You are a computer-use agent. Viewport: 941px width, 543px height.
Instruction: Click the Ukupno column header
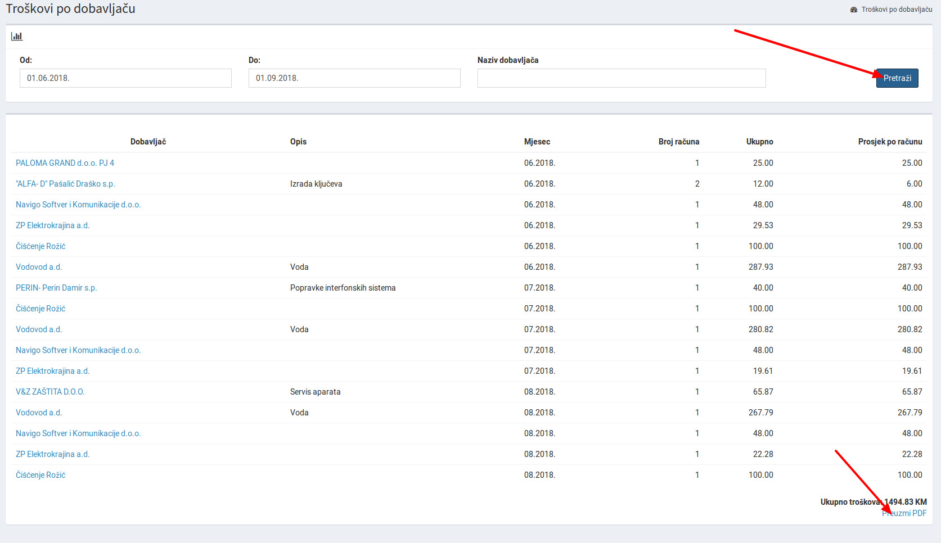(x=759, y=142)
